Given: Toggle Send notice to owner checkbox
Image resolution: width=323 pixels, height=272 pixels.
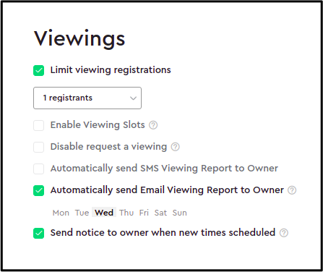Looking at the screenshot, I should pos(39,233).
